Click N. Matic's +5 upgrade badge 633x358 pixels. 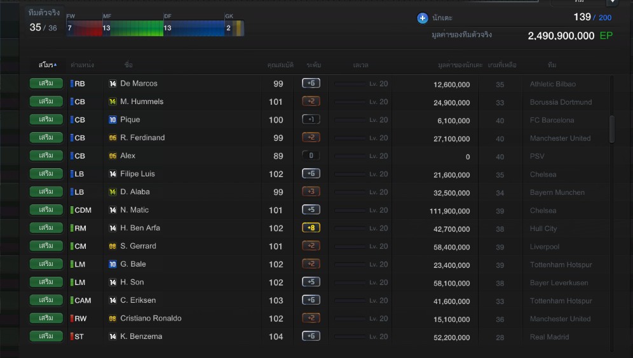coord(311,209)
